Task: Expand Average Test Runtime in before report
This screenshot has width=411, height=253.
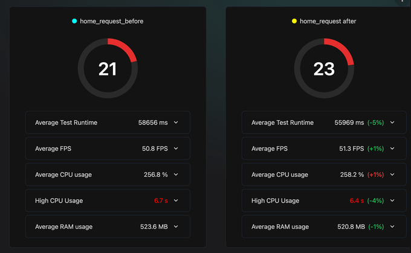Action: click(176, 123)
